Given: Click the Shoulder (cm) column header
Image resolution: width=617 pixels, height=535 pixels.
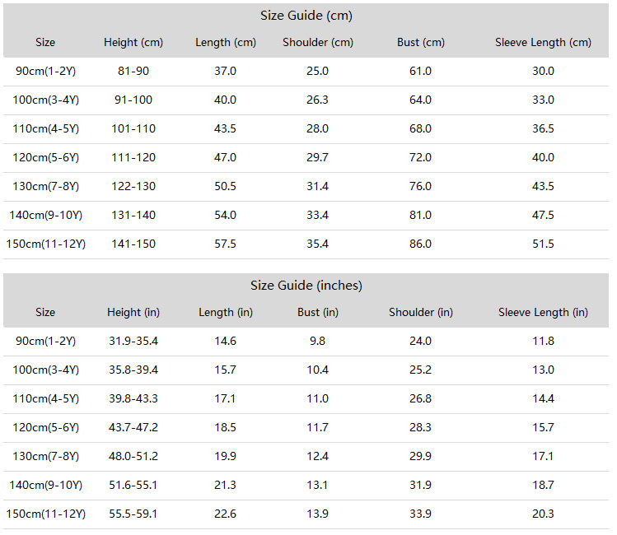Looking at the screenshot, I should (317, 43).
